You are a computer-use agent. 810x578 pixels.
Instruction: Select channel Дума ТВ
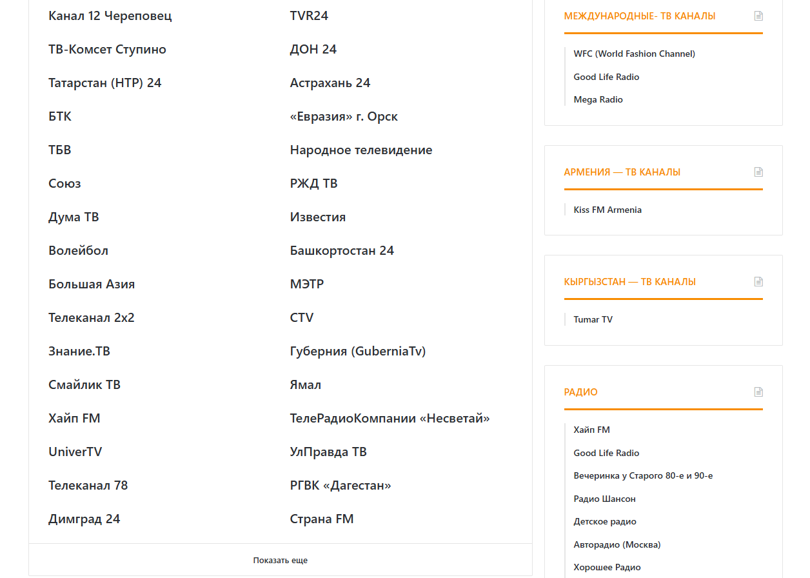[74, 217]
